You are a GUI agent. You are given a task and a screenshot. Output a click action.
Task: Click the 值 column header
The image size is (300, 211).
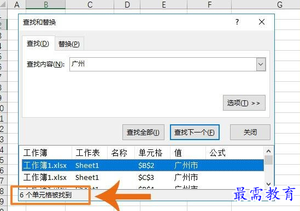188,153
